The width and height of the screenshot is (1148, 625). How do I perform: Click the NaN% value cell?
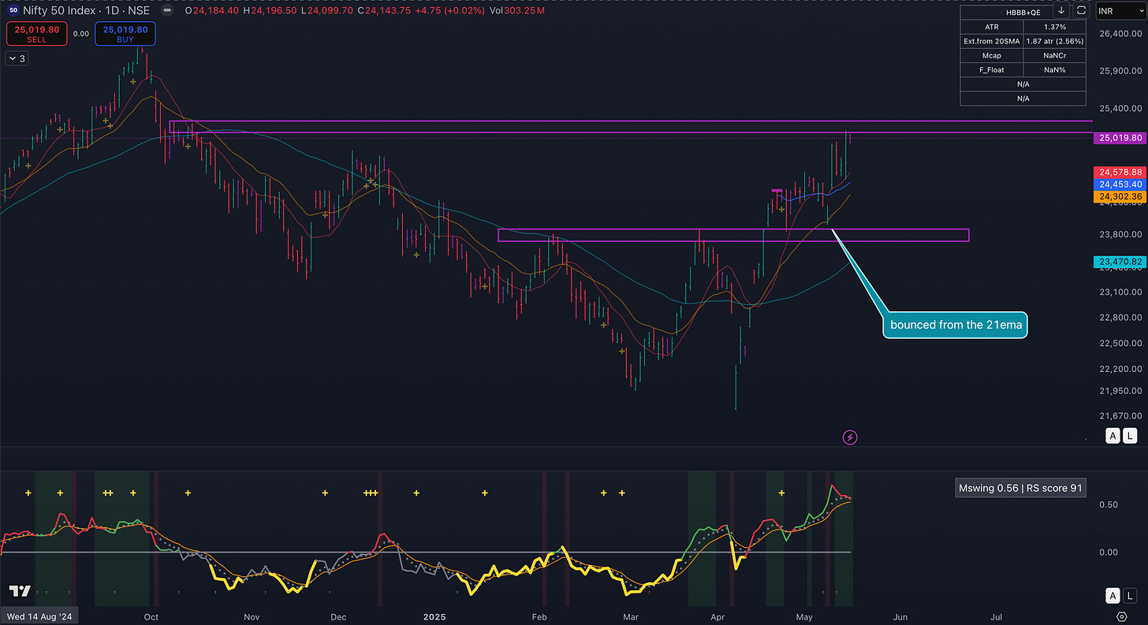pos(1054,70)
